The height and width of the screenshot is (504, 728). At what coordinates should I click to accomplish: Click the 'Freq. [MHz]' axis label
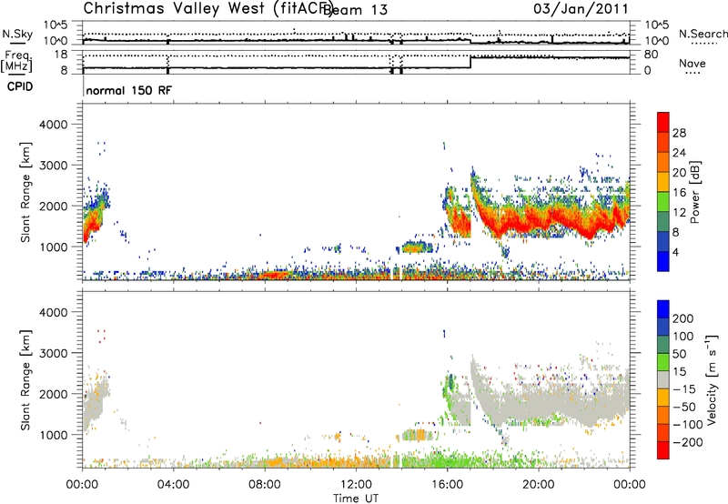pyautogui.click(x=17, y=61)
